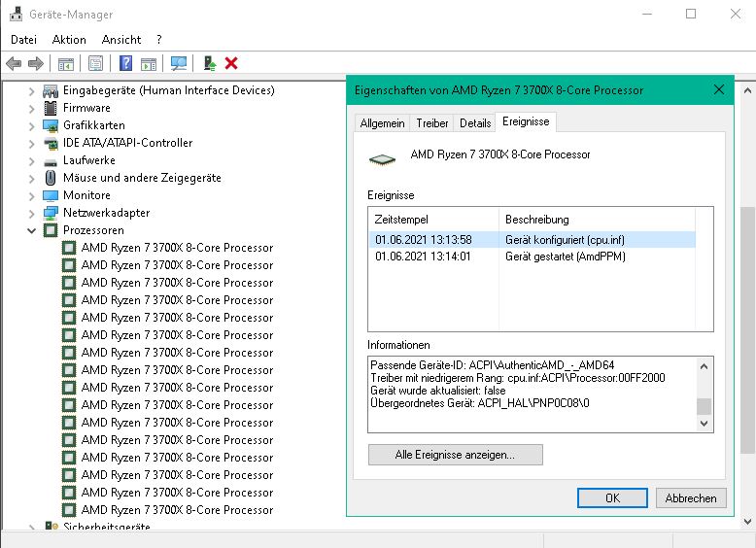Select the Grafikkarten category icon

[x=51, y=125]
